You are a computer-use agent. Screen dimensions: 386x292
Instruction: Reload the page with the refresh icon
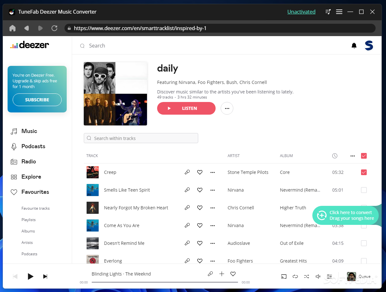tap(54, 28)
